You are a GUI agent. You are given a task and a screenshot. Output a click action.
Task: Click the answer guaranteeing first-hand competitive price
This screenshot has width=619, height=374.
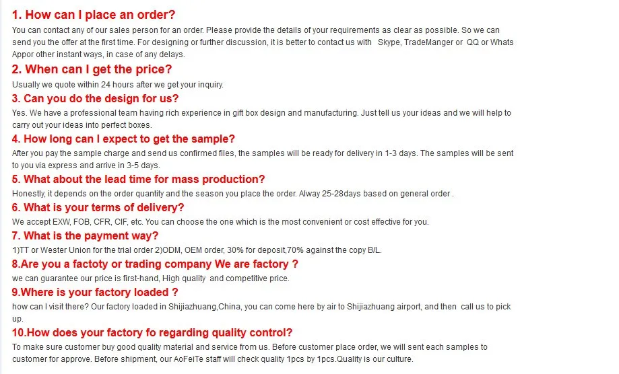[151, 278]
